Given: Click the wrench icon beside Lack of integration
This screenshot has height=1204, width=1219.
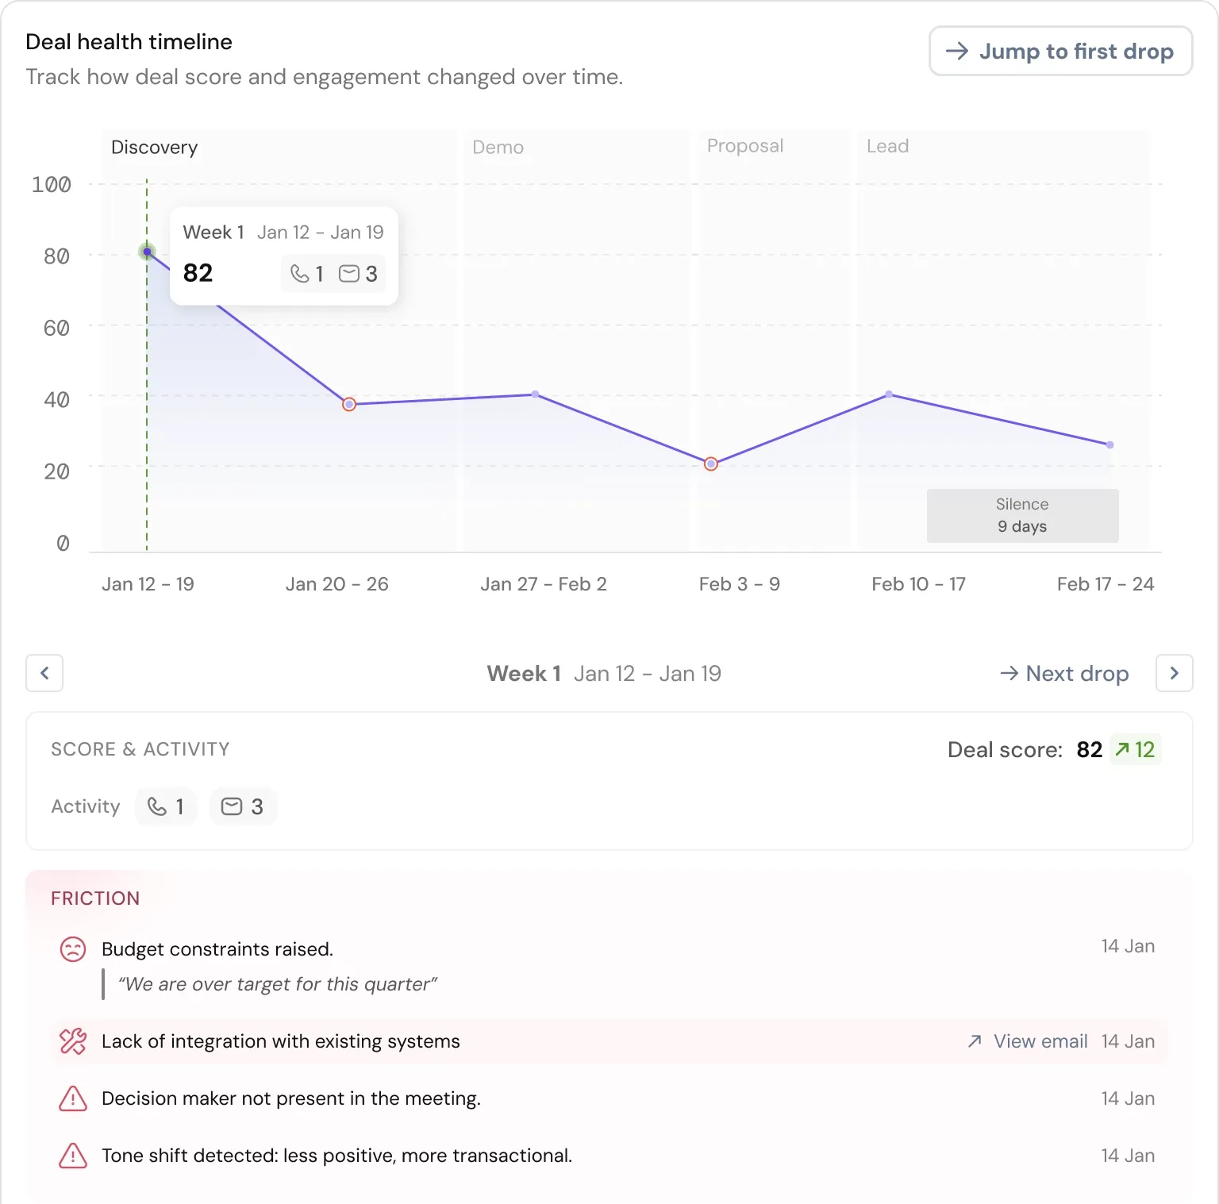Looking at the screenshot, I should point(72,1041).
